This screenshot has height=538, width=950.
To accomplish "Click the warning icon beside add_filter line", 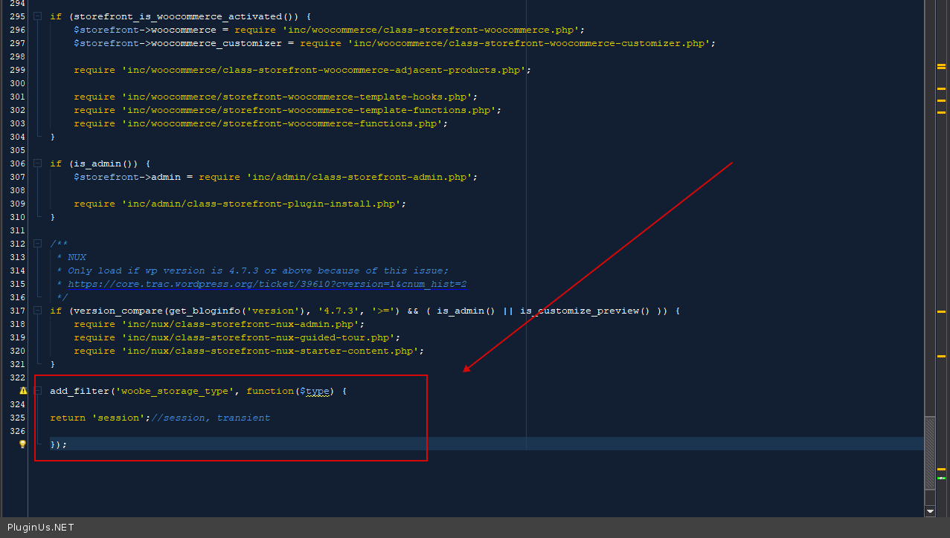I will [x=22, y=391].
